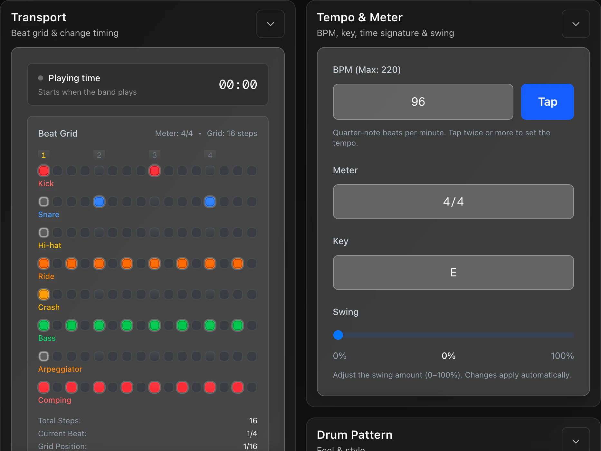Collapse the Tempo & Meter panel chevron
Viewport: 601px width, 451px height.
pyautogui.click(x=576, y=24)
